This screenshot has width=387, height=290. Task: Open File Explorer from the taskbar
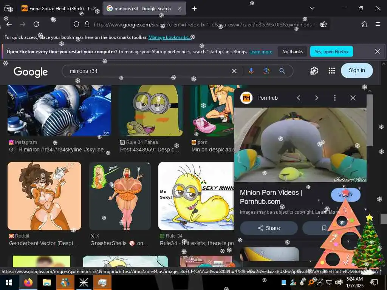[x=46, y=282]
